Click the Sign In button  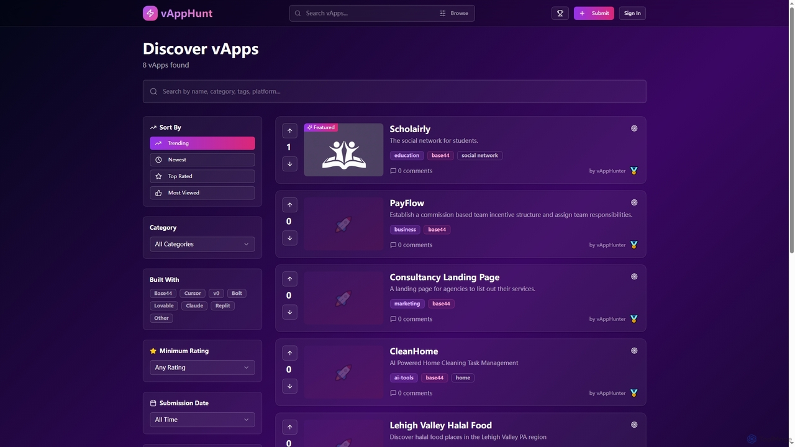pos(632,13)
